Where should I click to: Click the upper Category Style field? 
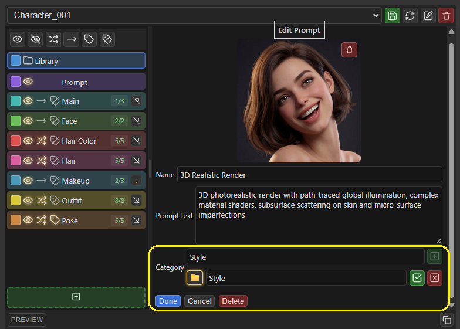click(305, 257)
